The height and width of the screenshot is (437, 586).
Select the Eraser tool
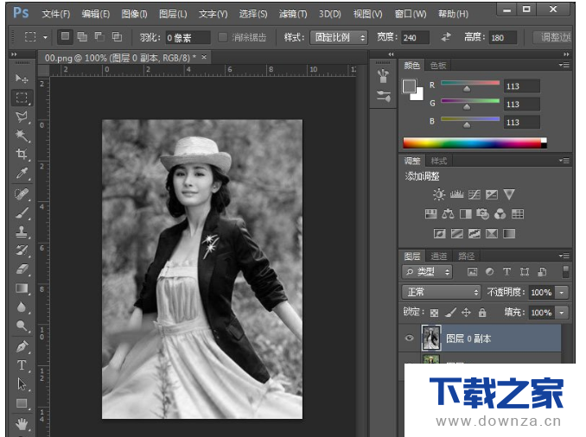point(22,269)
